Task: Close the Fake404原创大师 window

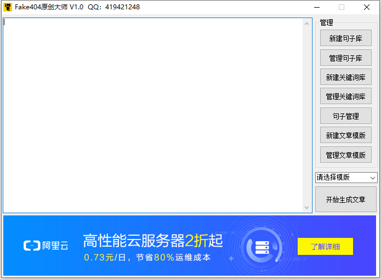Action: (367, 7)
